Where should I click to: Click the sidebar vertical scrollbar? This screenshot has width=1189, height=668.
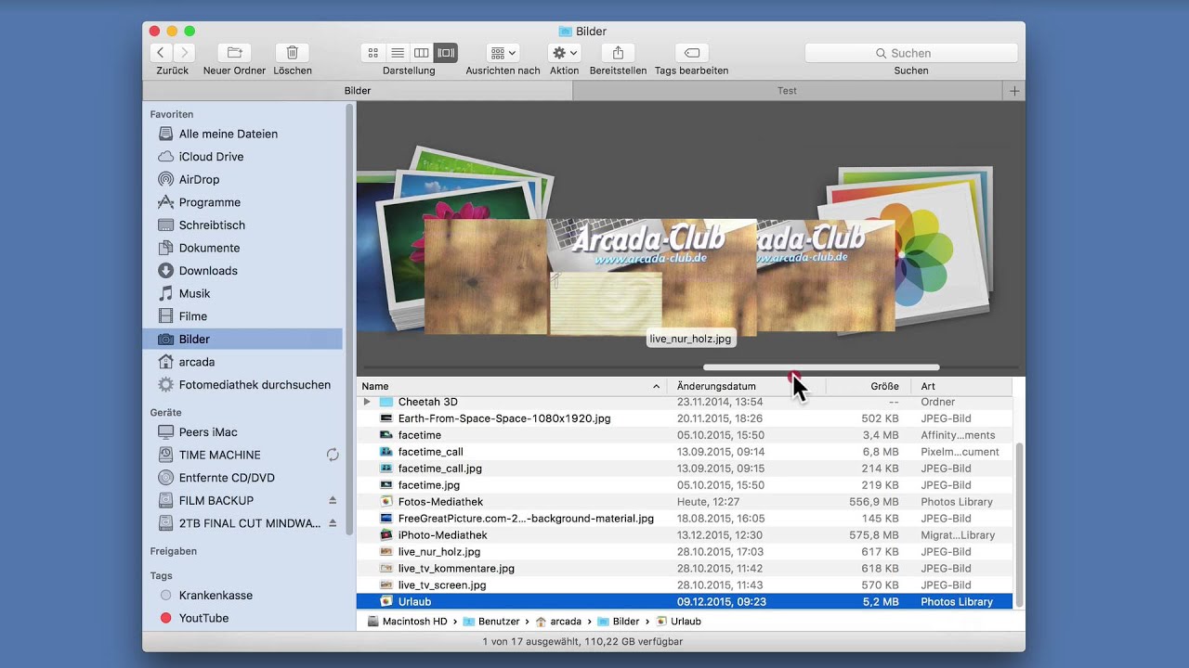pyautogui.click(x=349, y=320)
